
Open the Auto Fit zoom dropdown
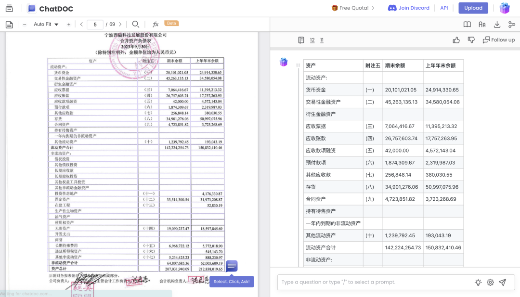tap(45, 24)
